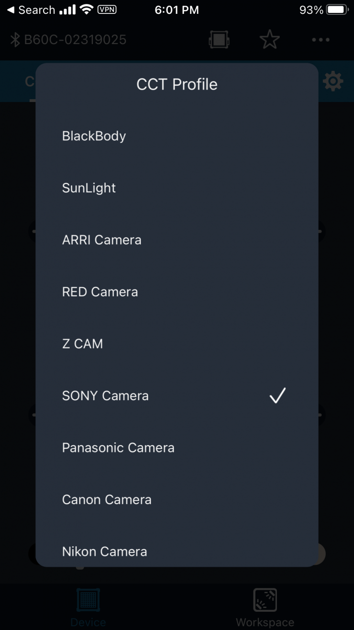Tap the Workspace tab icon

pos(265,600)
